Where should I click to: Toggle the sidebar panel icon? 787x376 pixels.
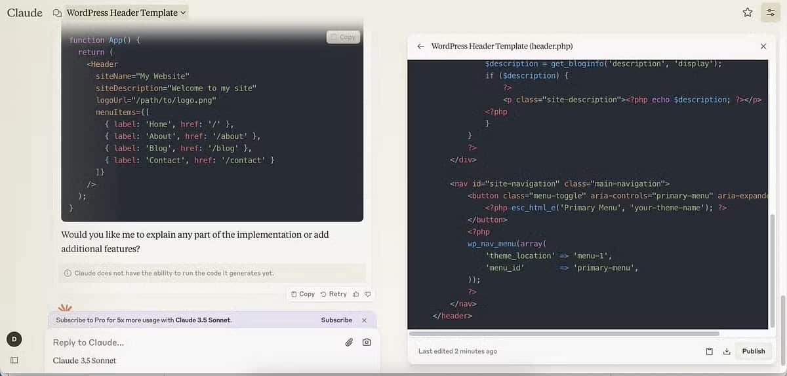[14, 360]
